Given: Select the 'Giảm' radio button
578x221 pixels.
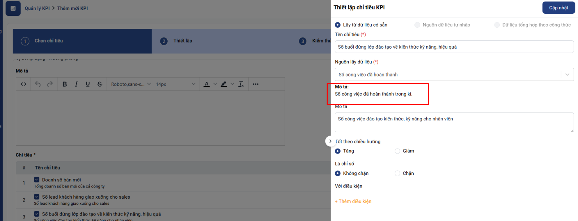Looking at the screenshot, I should tap(397, 151).
